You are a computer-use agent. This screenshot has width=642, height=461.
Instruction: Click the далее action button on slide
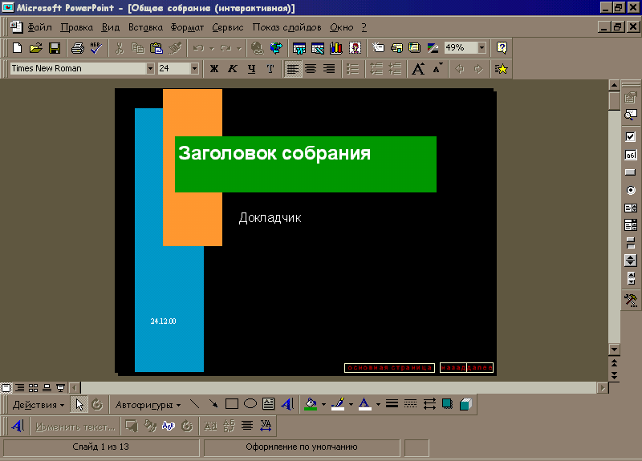tap(480, 368)
